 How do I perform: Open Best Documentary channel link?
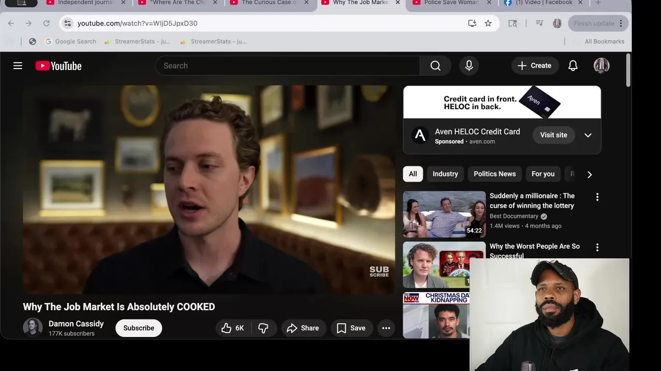tap(514, 216)
